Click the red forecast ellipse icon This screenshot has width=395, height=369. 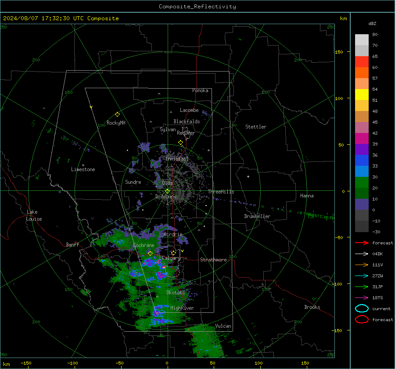pyautogui.click(x=362, y=319)
